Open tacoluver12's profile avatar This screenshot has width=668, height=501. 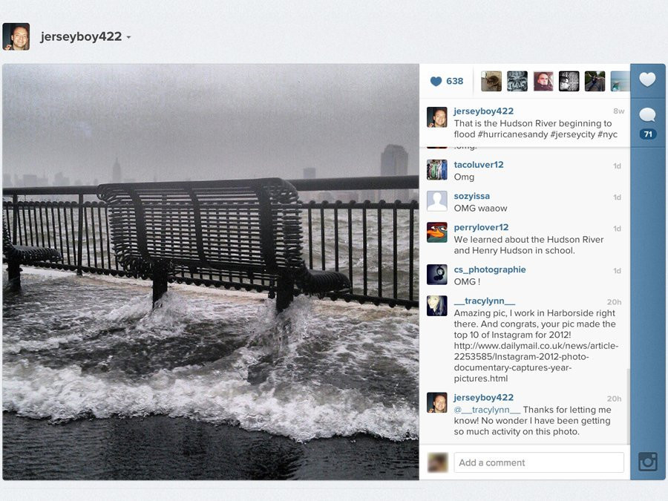pyautogui.click(x=437, y=170)
